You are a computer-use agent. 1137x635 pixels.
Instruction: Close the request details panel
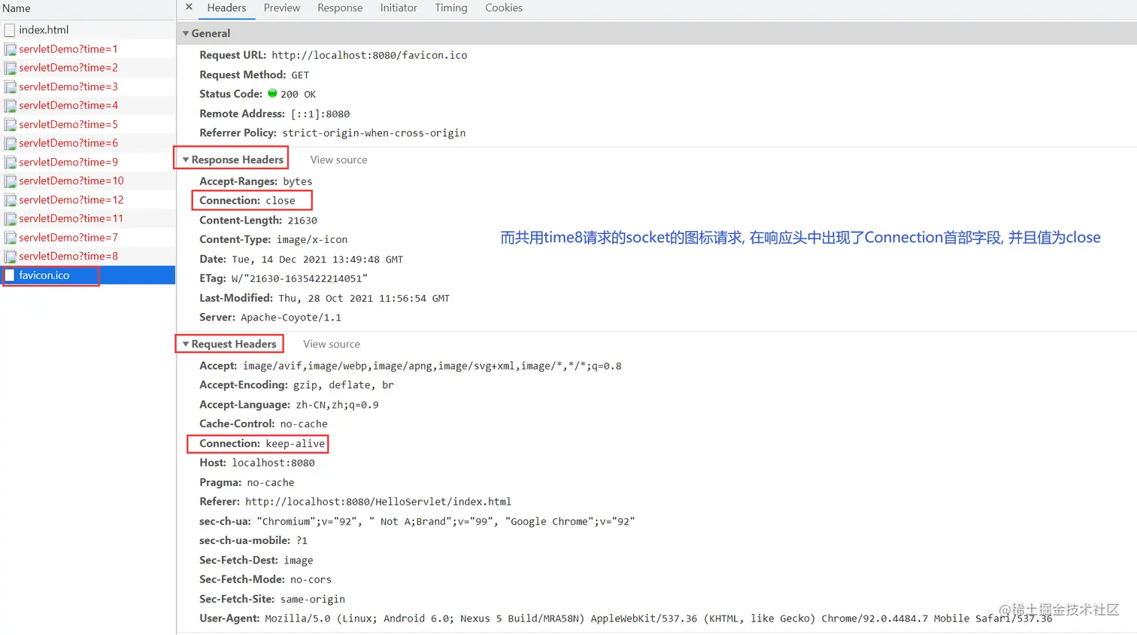point(189,8)
